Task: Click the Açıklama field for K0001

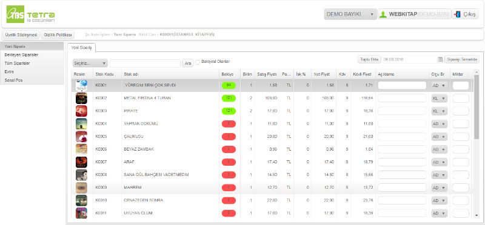Action: (x=402, y=85)
